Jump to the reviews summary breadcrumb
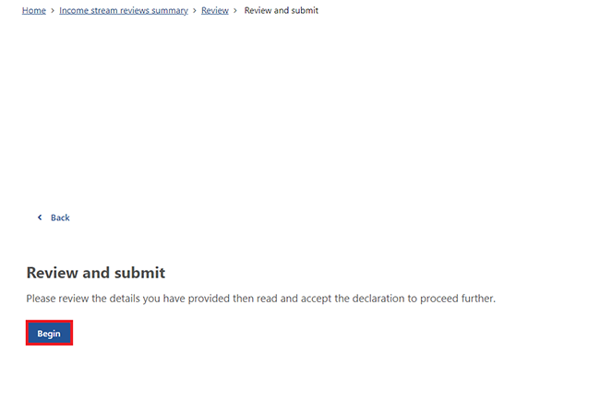This screenshot has width=600, height=399. pos(124,11)
